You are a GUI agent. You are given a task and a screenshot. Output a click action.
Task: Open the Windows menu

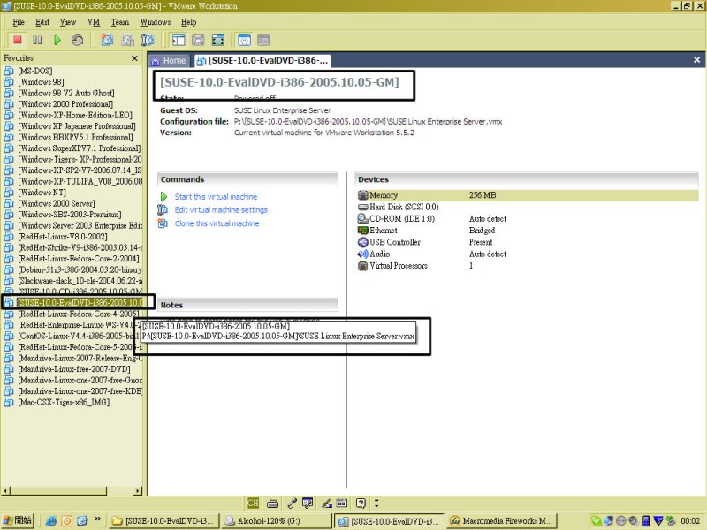156,22
